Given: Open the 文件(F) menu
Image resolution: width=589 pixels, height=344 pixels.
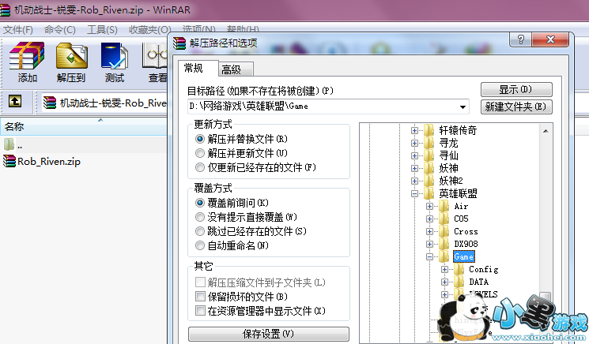Looking at the screenshot, I should click(17, 30).
